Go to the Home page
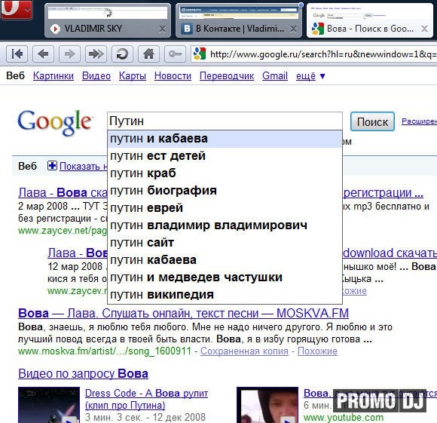The width and height of the screenshot is (437, 423). coord(148,54)
